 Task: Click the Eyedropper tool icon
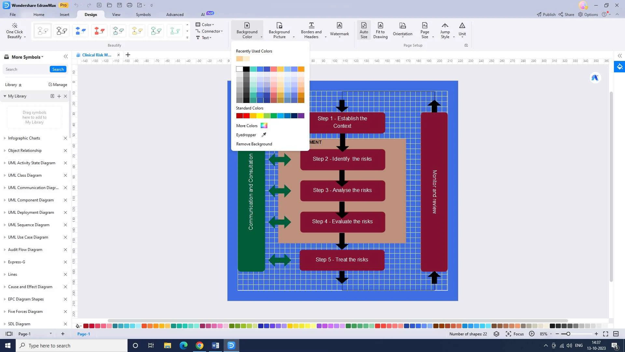coord(264,135)
